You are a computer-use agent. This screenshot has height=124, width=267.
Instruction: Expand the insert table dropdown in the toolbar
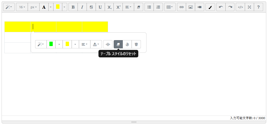tap(170, 7)
